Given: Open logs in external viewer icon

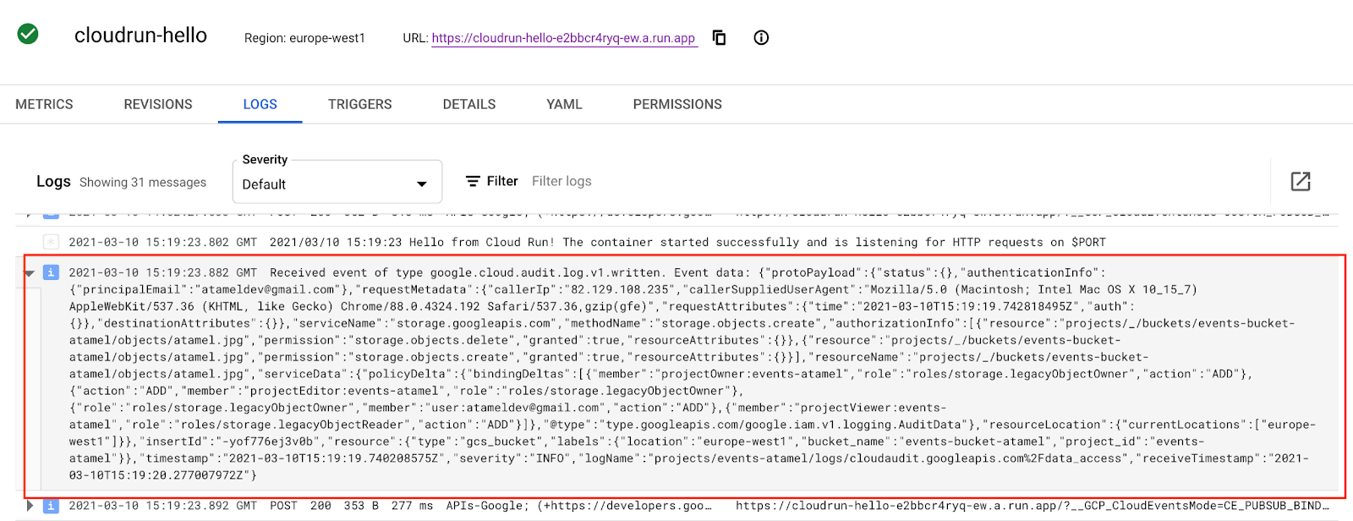Looking at the screenshot, I should tap(1300, 181).
